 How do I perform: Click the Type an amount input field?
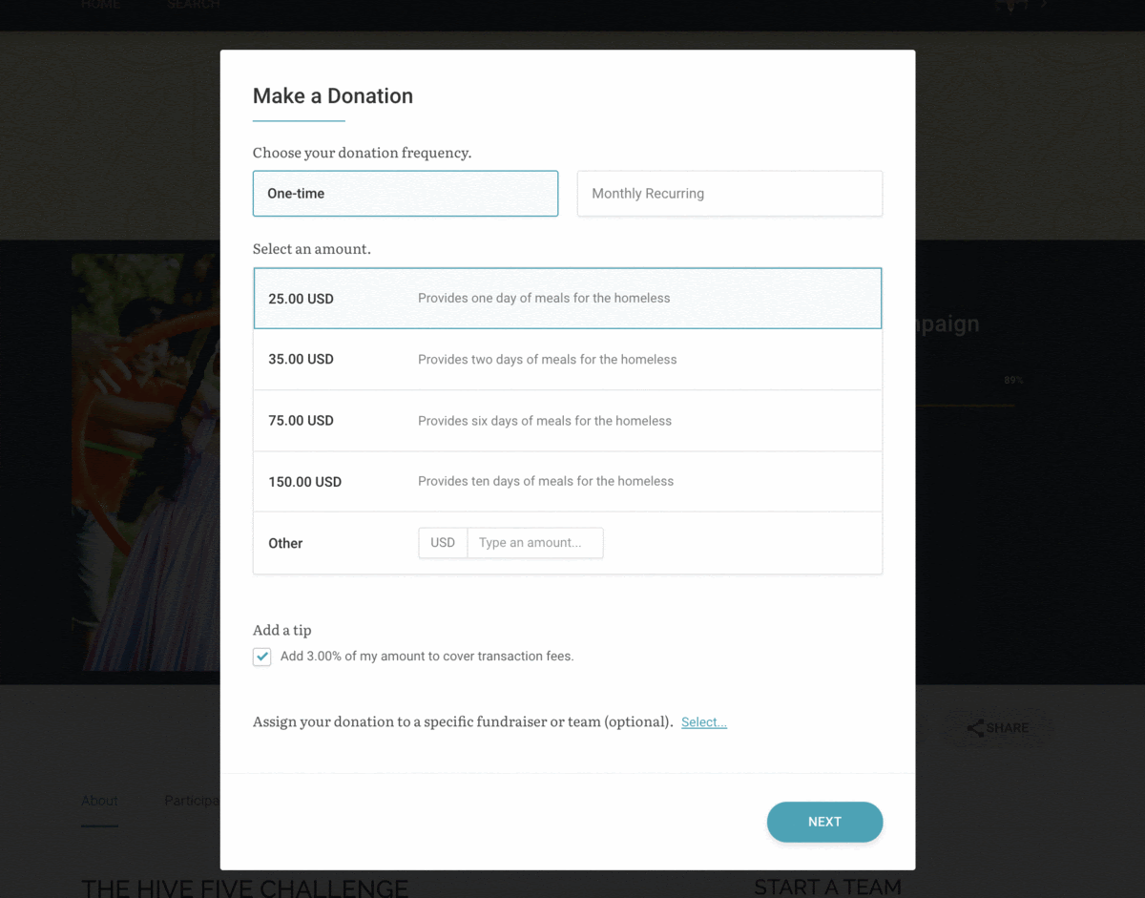[x=534, y=542]
